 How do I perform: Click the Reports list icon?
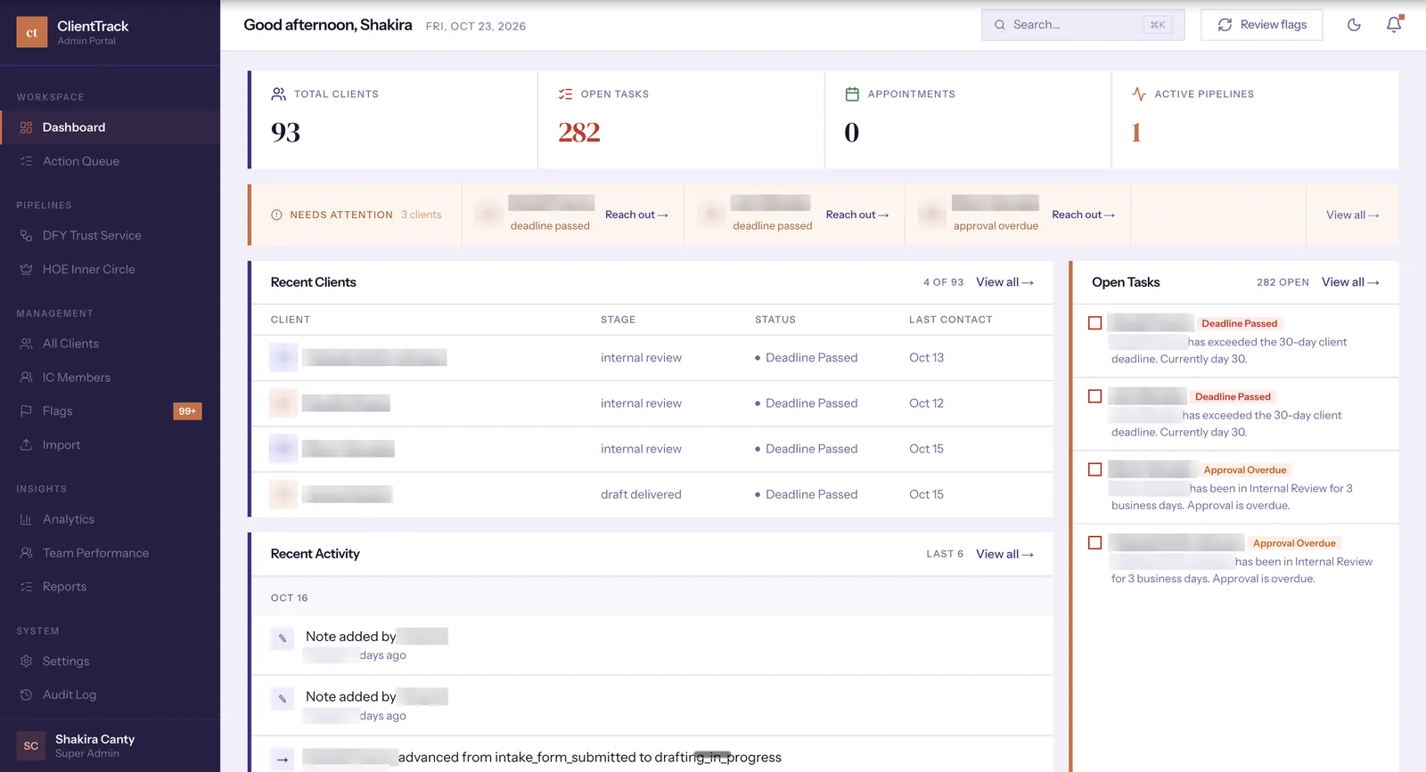tap(26, 587)
